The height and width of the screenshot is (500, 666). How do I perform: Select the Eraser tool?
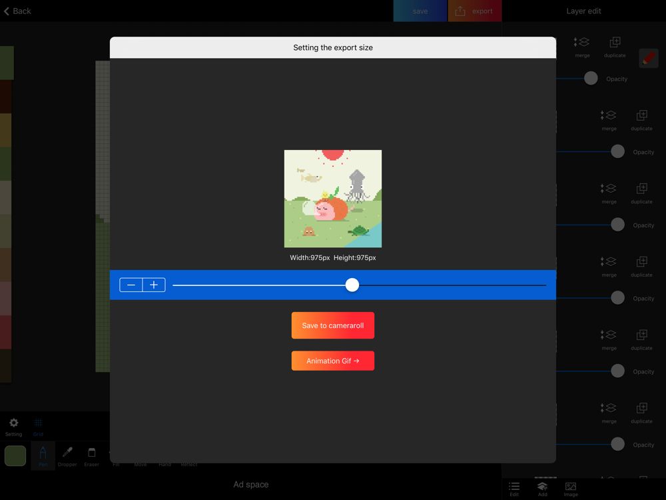pos(92,455)
